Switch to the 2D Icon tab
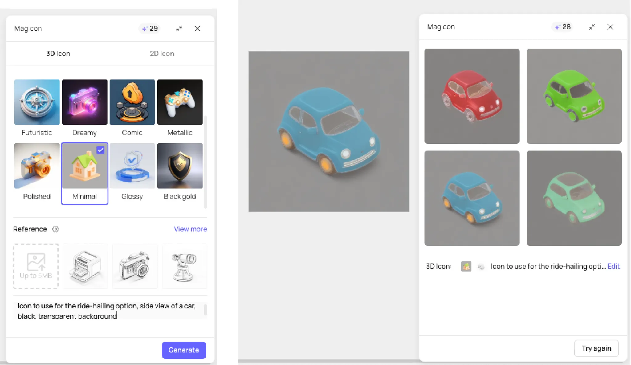The height and width of the screenshot is (365, 631). [162, 54]
